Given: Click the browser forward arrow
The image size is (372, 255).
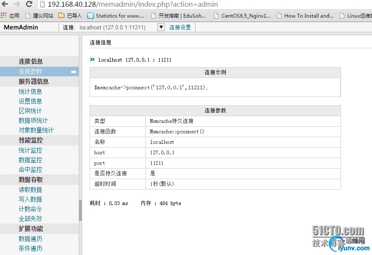Looking at the screenshot, I should (x=17, y=4).
